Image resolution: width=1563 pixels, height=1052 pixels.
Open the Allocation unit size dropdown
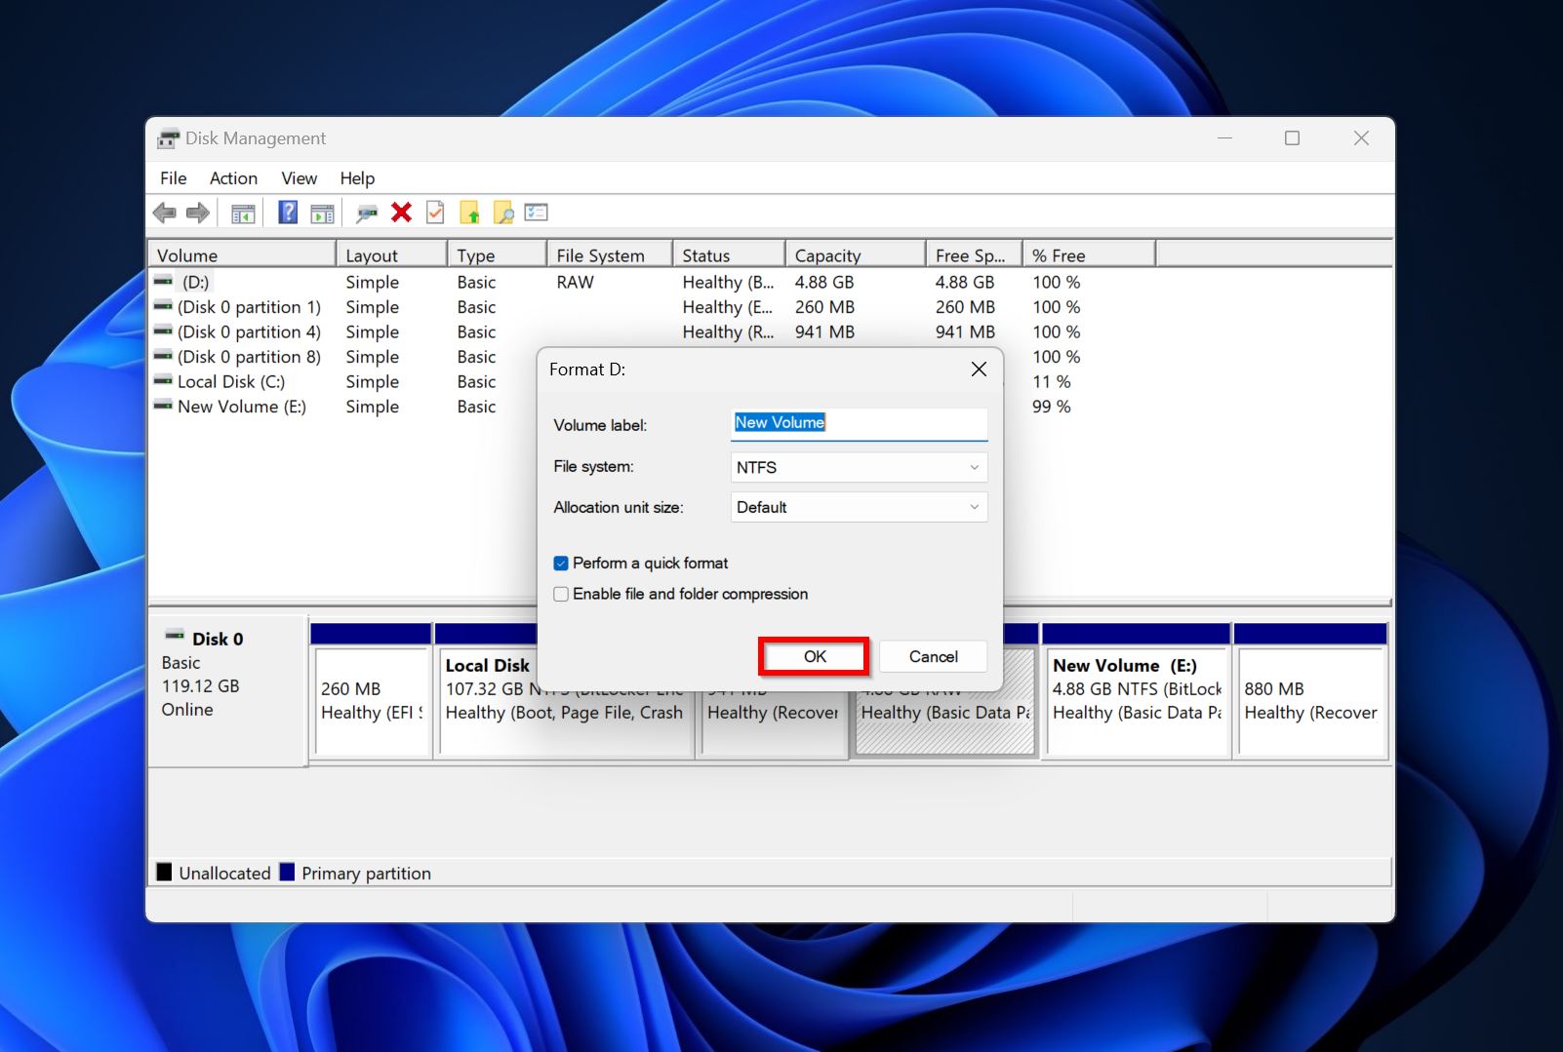(859, 507)
